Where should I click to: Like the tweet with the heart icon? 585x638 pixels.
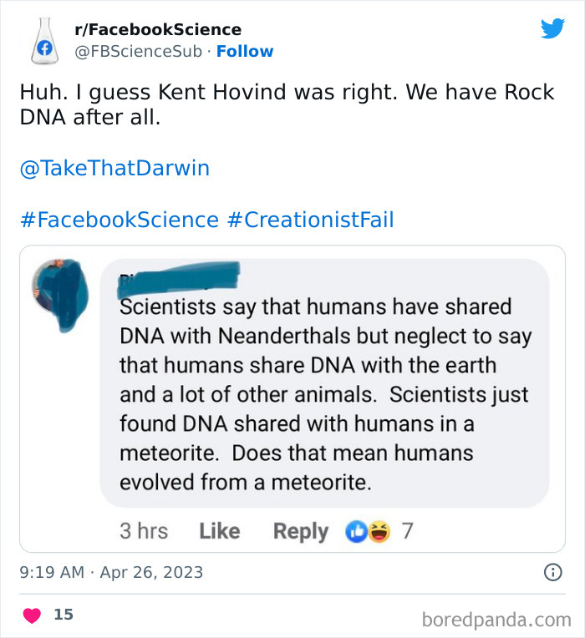[x=33, y=615]
